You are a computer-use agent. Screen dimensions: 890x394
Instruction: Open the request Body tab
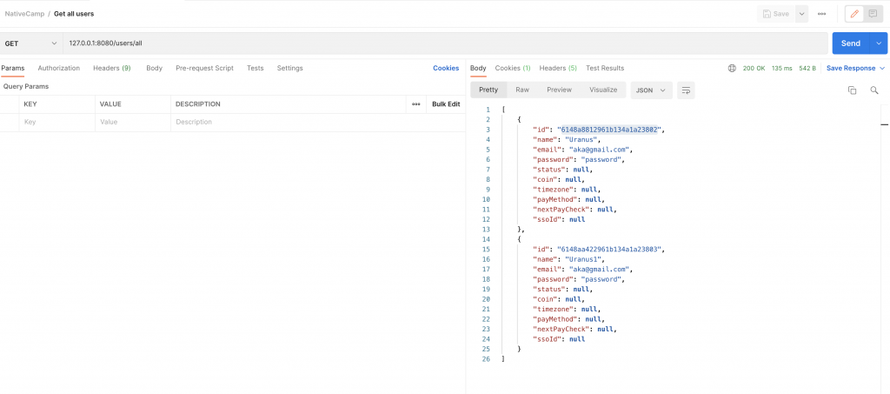154,68
